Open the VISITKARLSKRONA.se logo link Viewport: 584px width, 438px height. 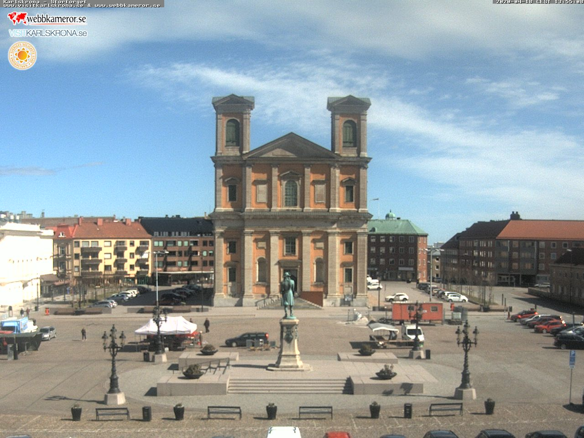click(48, 33)
